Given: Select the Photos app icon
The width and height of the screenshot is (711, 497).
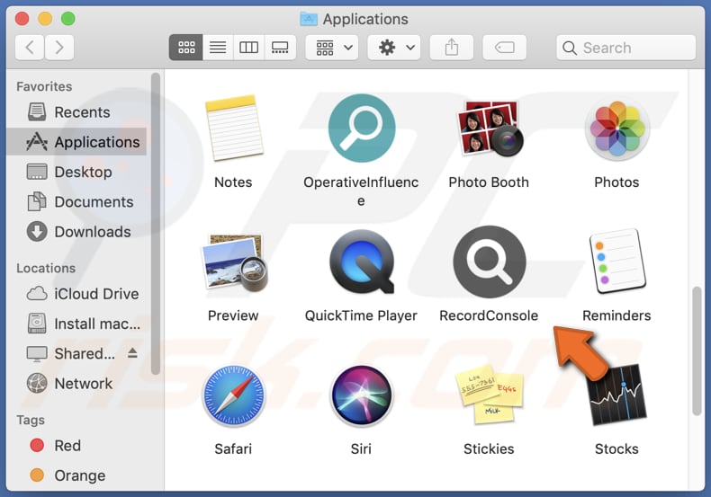Looking at the screenshot, I should [616, 130].
